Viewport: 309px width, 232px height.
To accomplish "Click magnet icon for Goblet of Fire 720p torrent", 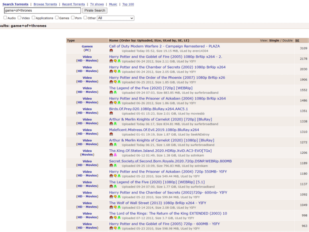I will pos(111,228).
